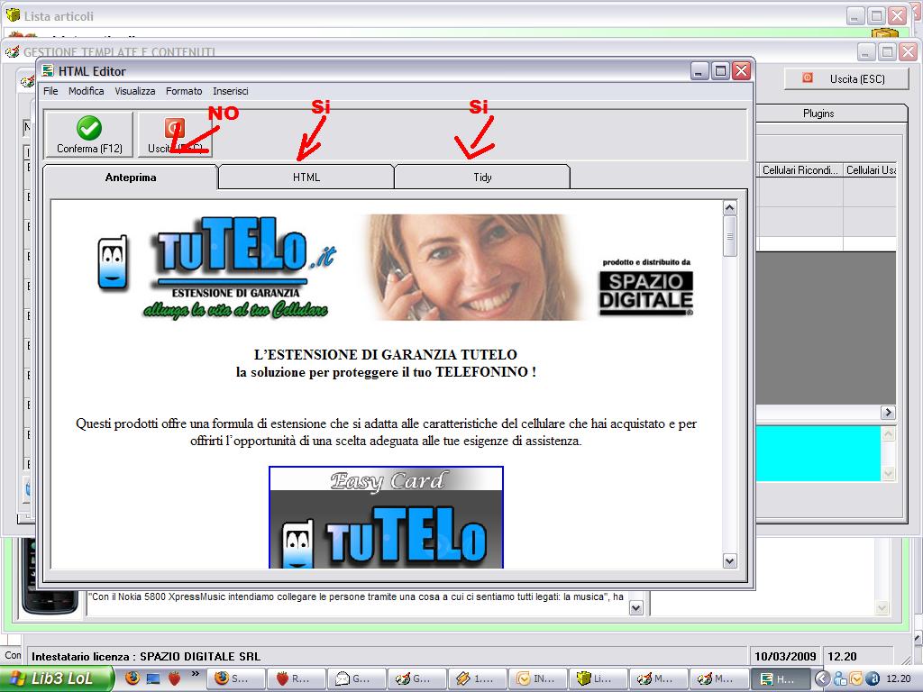
Task: Open the strawberry 'R...' taskbar button
Action: (297, 678)
